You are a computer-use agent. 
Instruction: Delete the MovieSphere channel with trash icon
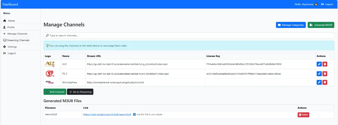point(325,82)
